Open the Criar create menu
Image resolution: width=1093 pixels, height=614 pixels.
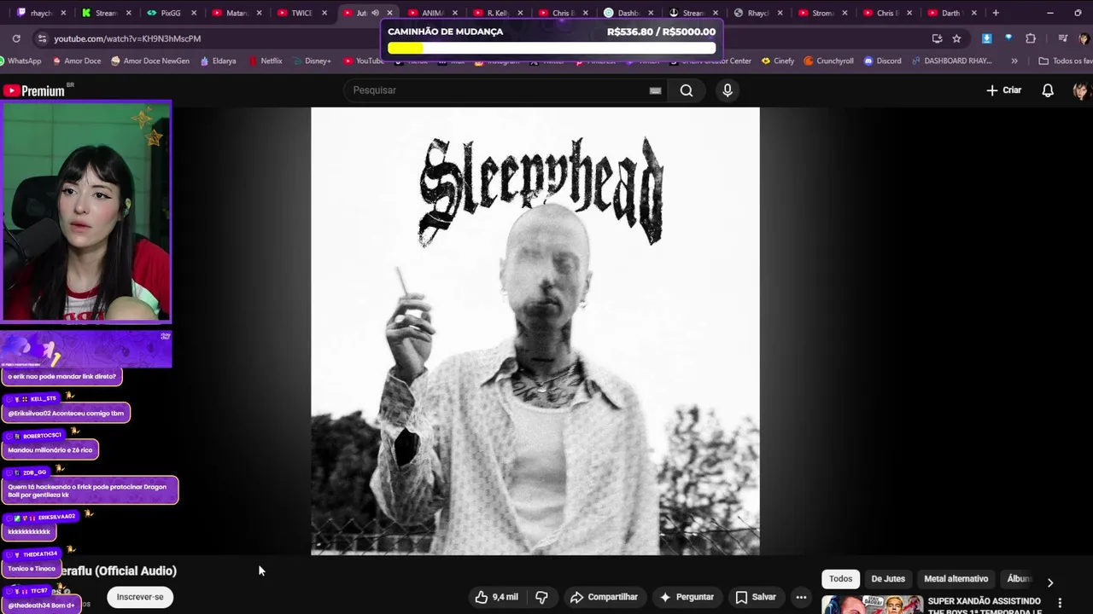1004,90
